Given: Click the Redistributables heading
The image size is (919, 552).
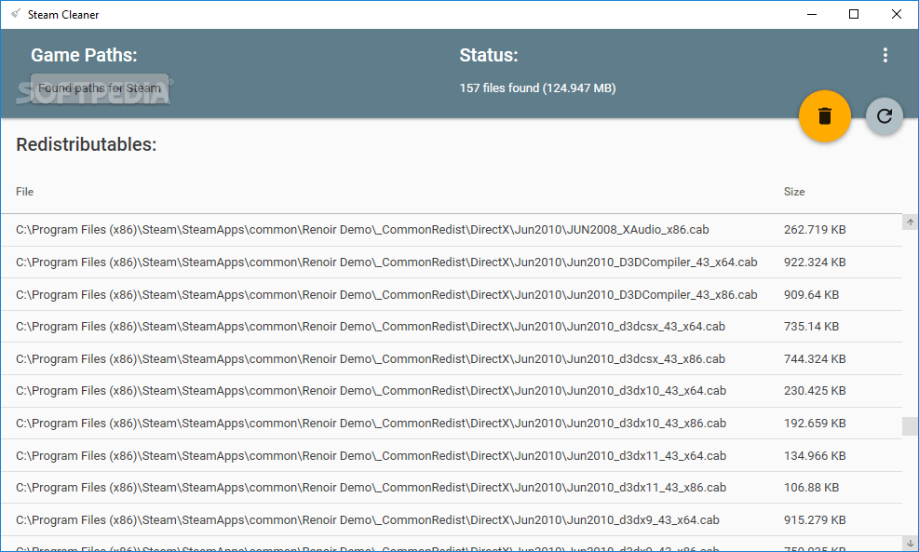Looking at the screenshot, I should pos(86,144).
